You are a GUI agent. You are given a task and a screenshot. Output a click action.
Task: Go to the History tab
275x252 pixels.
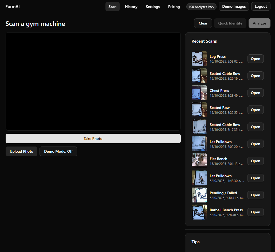coord(131,7)
